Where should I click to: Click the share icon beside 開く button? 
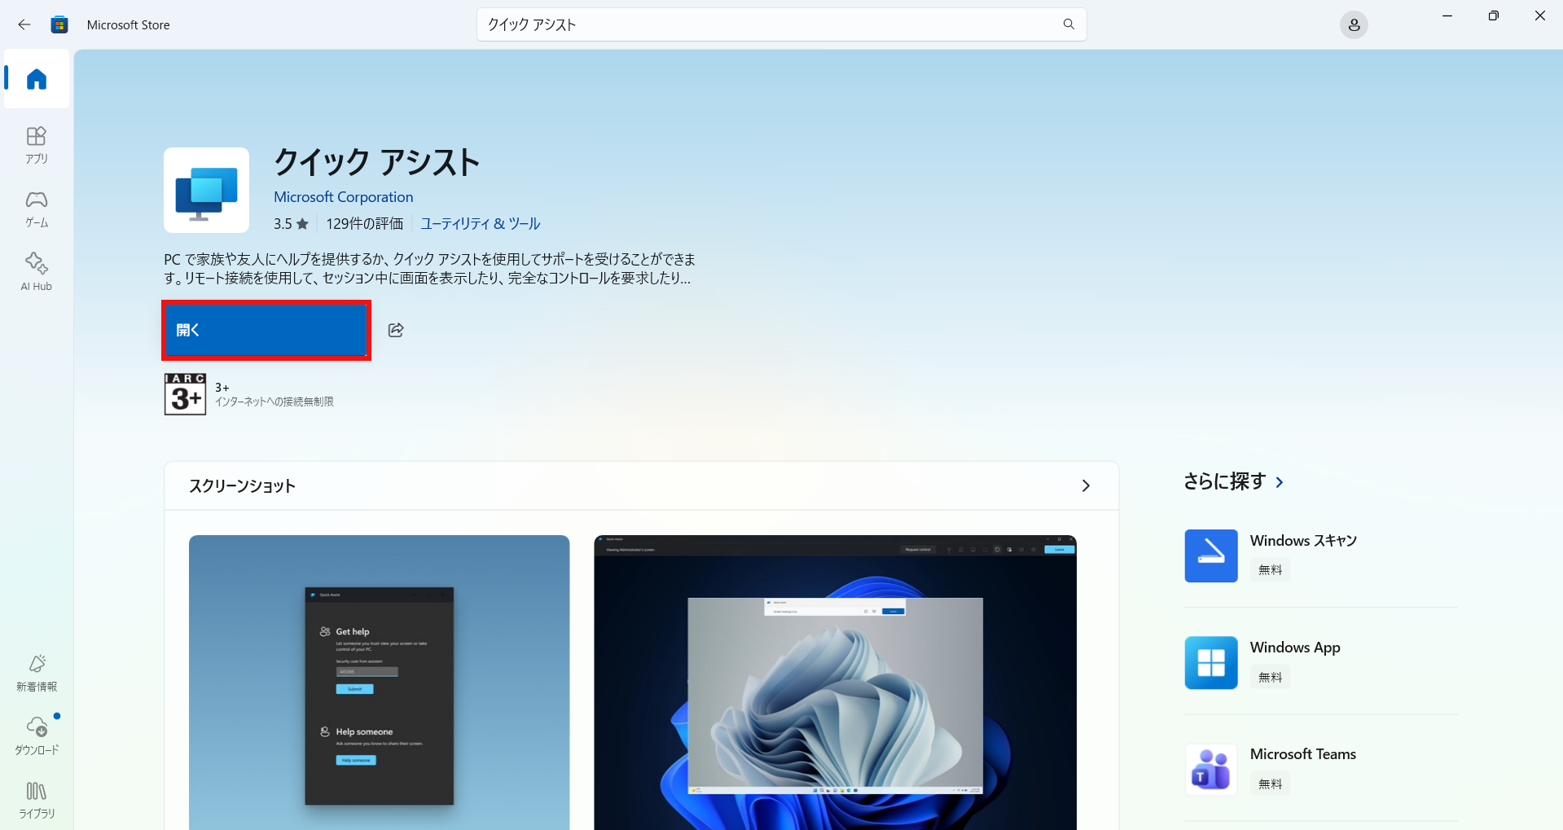coord(396,330)
